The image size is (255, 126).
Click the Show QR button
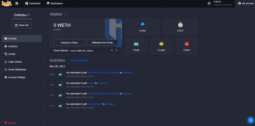[22, 25]
